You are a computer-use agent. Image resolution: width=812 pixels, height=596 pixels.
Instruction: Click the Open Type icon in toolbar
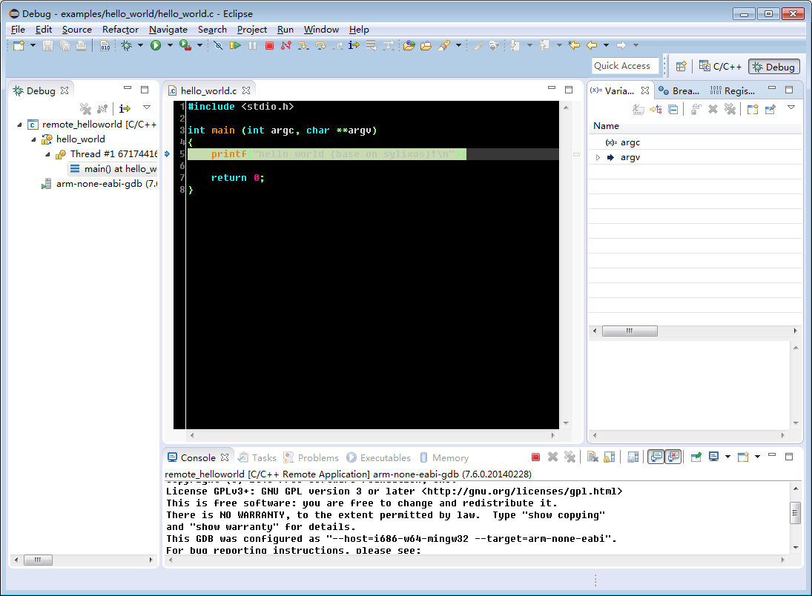409,45
